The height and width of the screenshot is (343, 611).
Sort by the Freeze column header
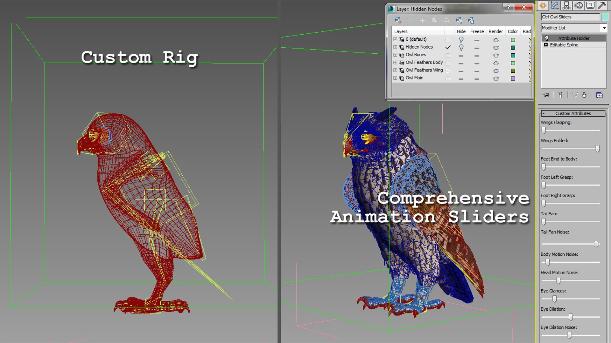(x=477, y=31)
